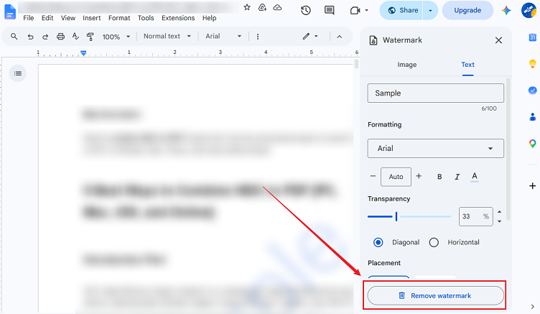Select Diagonal watermark orientation
540x314 pixels.
pos(378,242)
